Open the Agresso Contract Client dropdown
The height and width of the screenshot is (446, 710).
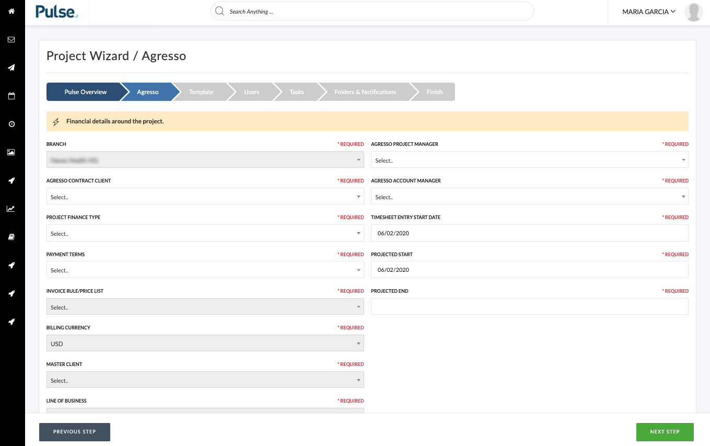point(204,197)
